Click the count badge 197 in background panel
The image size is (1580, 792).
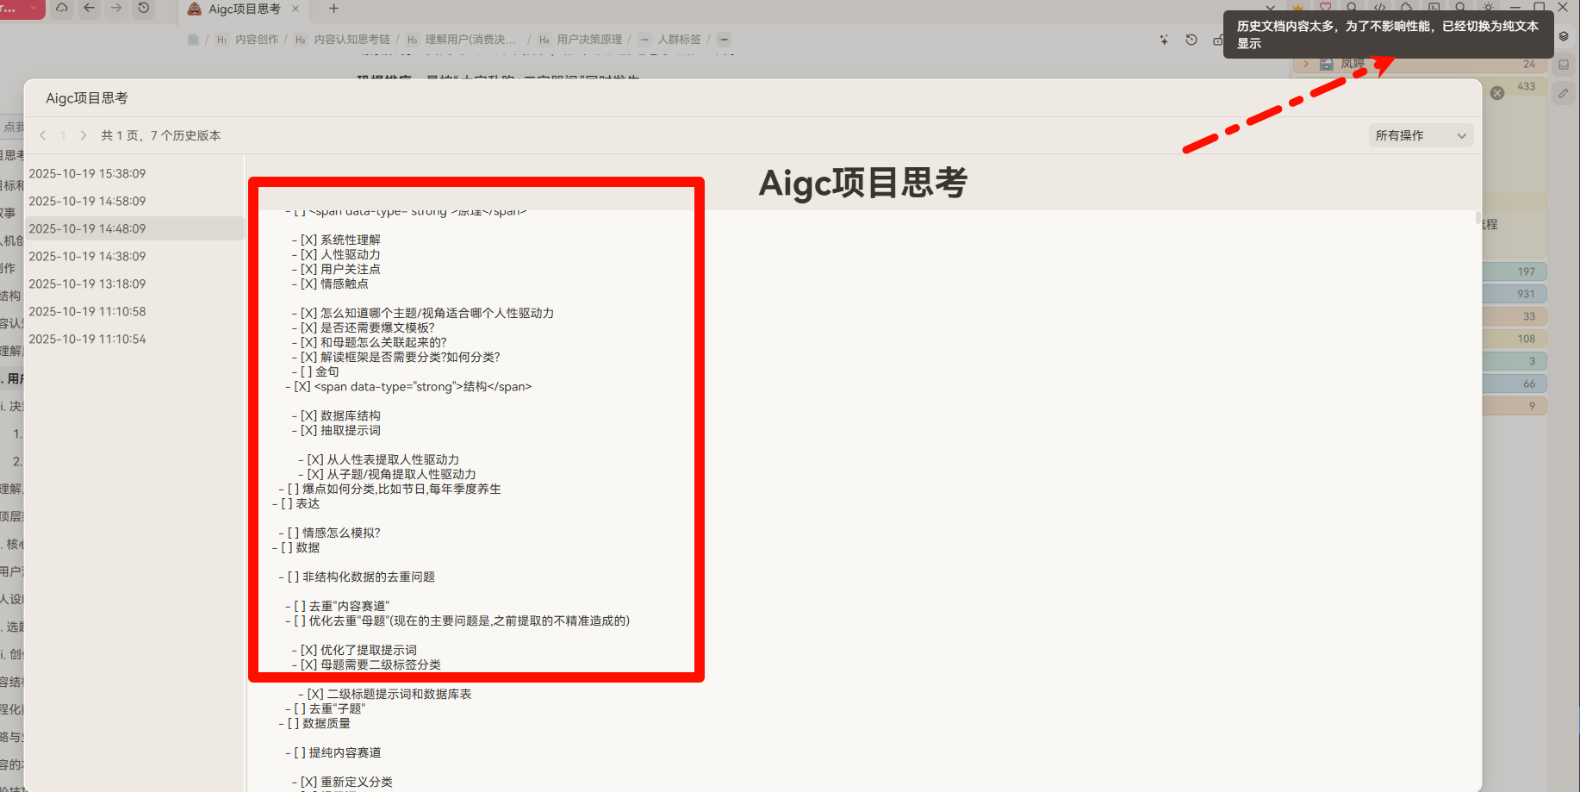click(1526, 271)
